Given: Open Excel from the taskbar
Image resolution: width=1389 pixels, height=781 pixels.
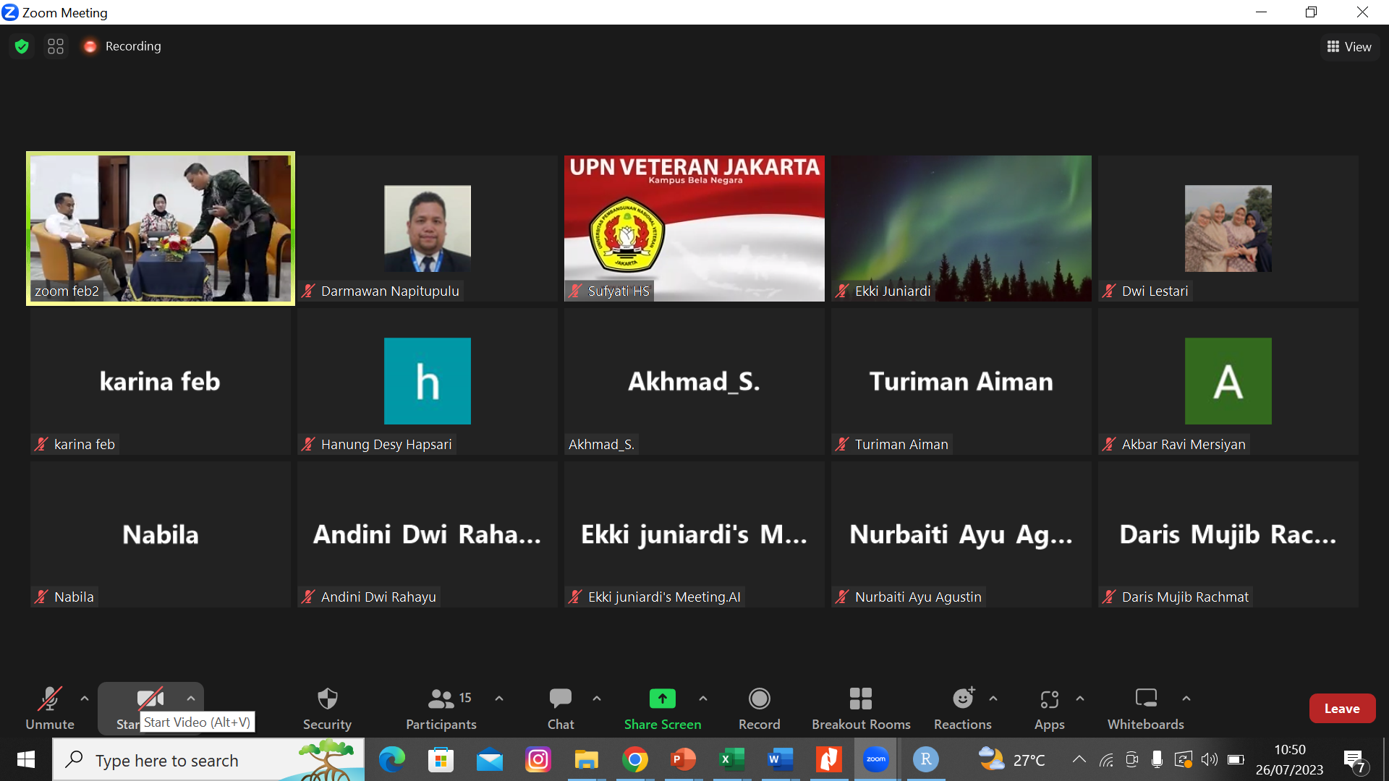Looking at the screenshot, I should [x=732, y=759].
